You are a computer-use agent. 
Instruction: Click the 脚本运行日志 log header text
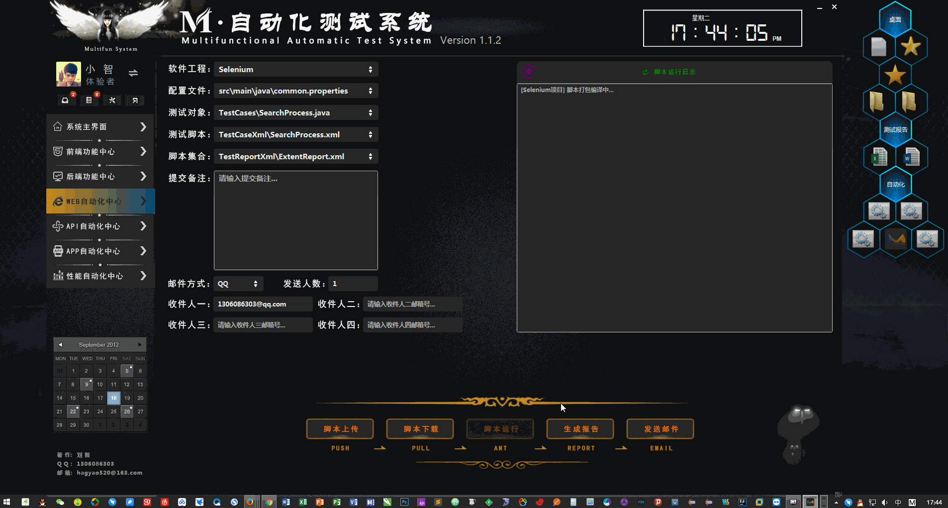pos(674,72)
